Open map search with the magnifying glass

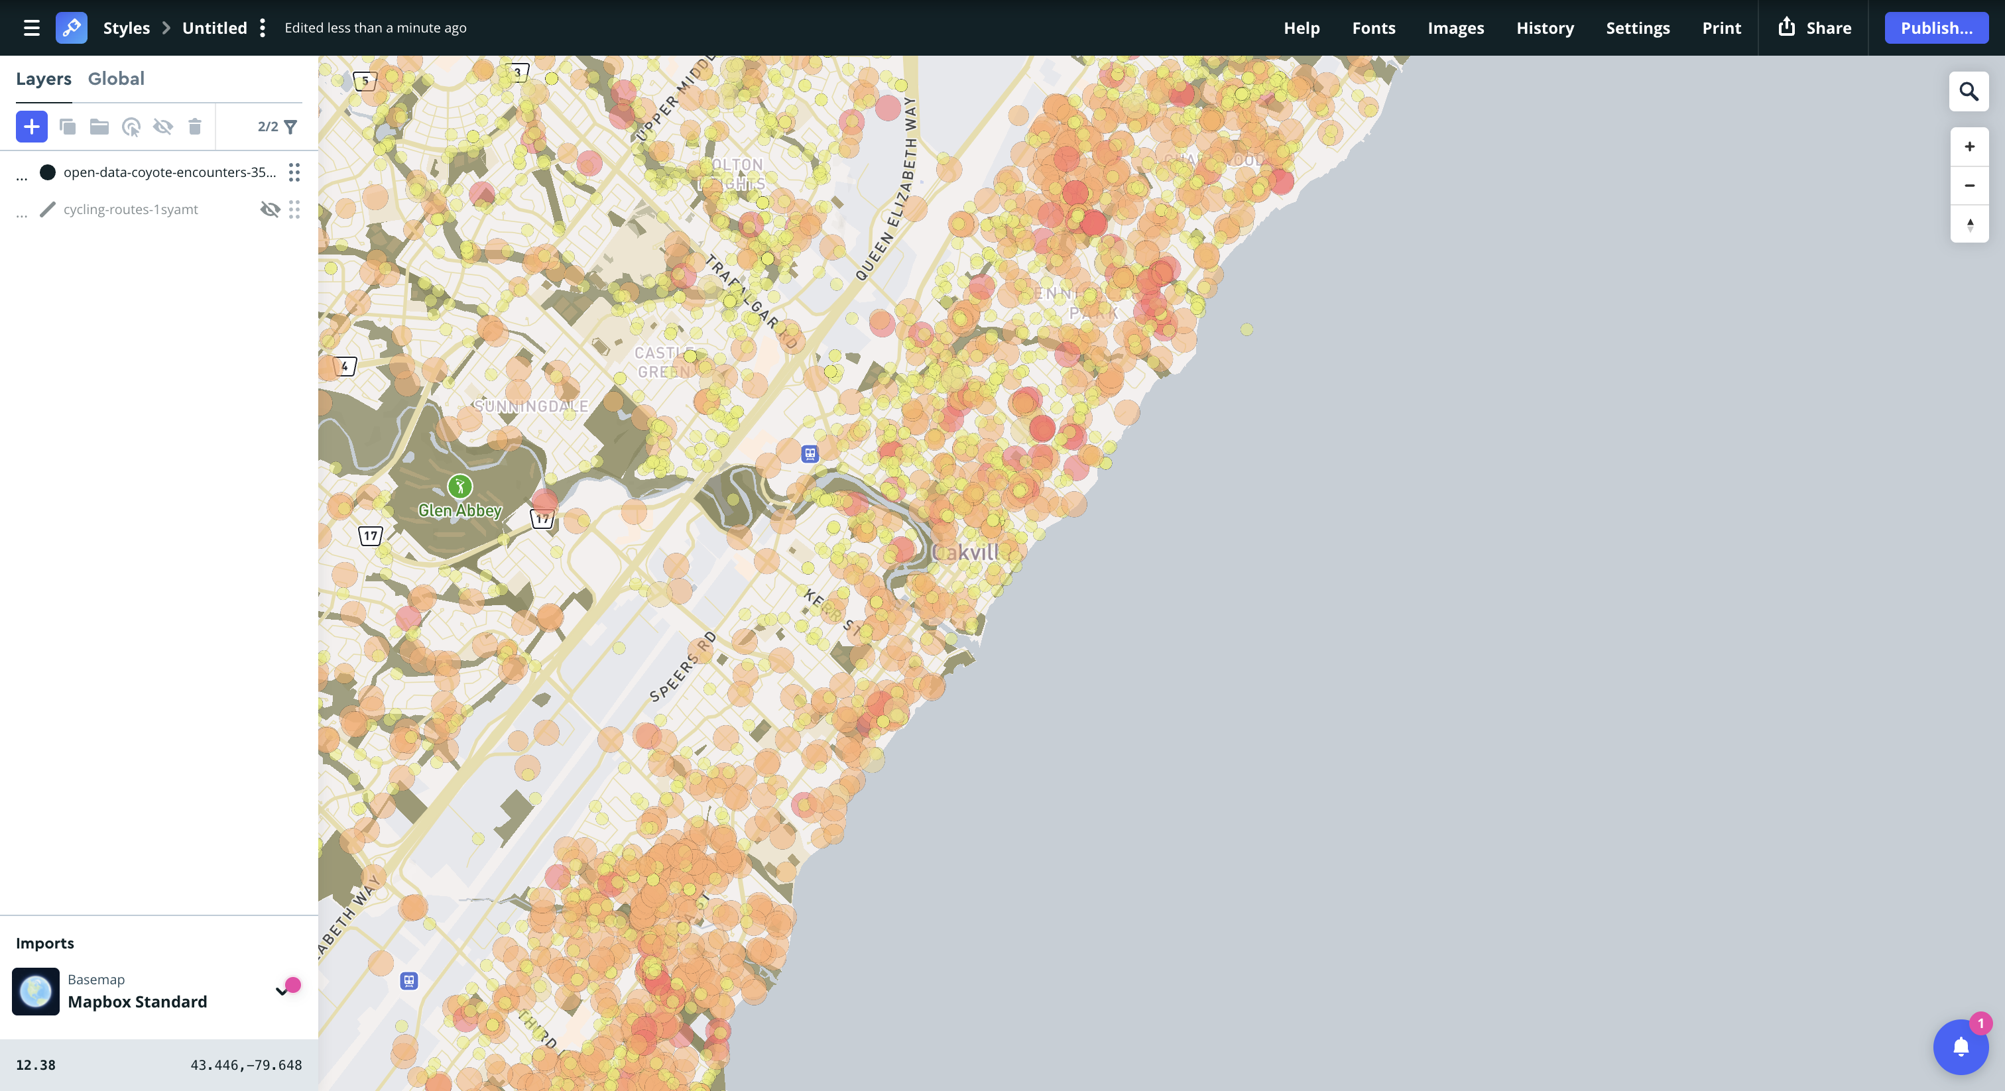(1969, 91)
